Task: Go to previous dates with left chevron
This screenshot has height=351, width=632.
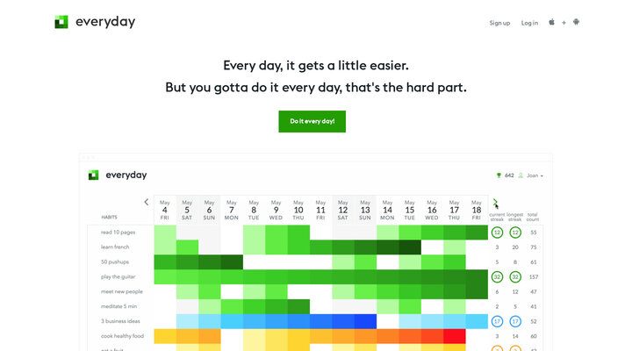Action: 146,202
